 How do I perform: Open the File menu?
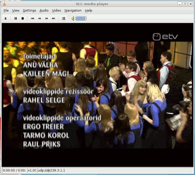tap(6, 10)
